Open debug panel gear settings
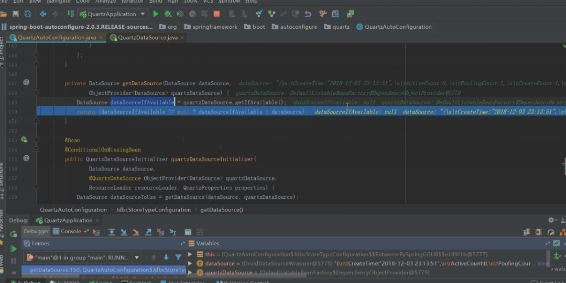Viewport: 566px width, 283px height. (x=551, y=220)
